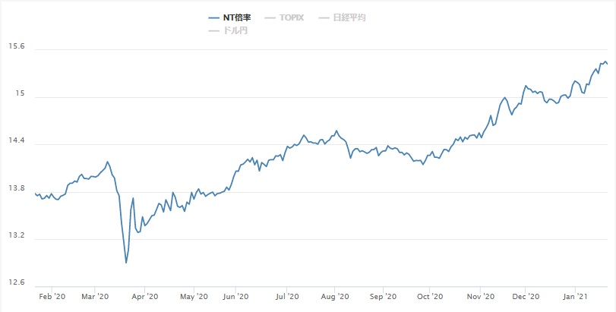Click the gray line marker beside TOPIX
Image resolution: width=616 pixels, height=312 pixels.
270,17
